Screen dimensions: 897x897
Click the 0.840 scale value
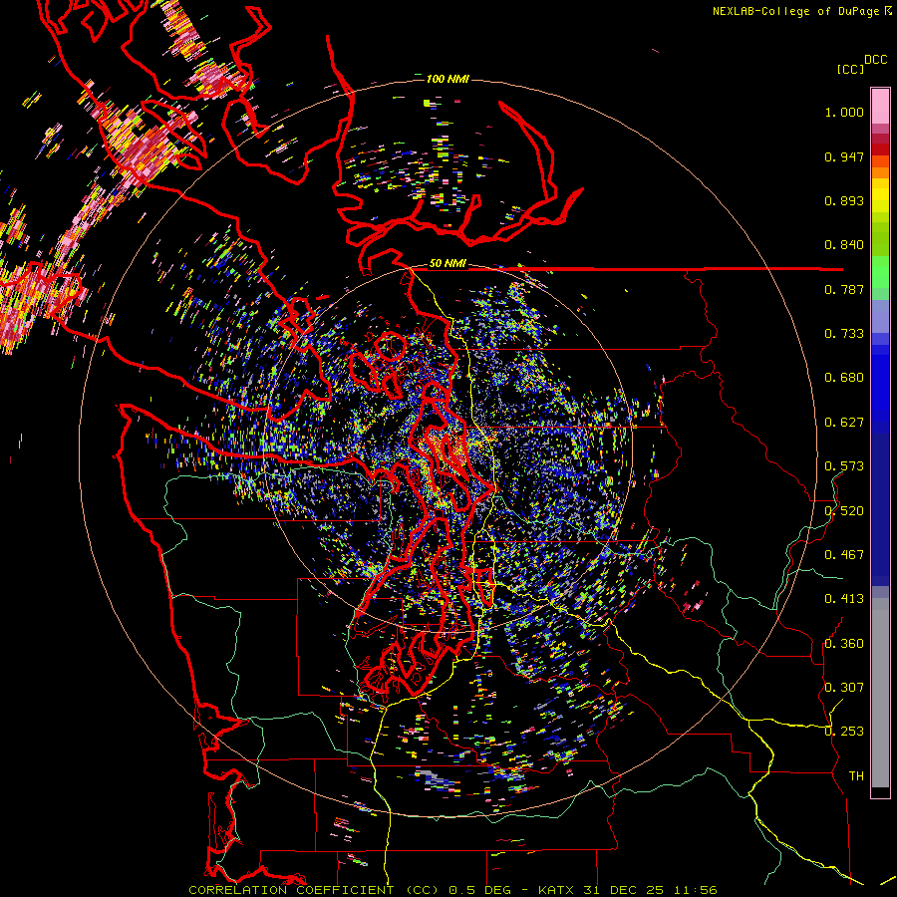[x=844, y=245]
